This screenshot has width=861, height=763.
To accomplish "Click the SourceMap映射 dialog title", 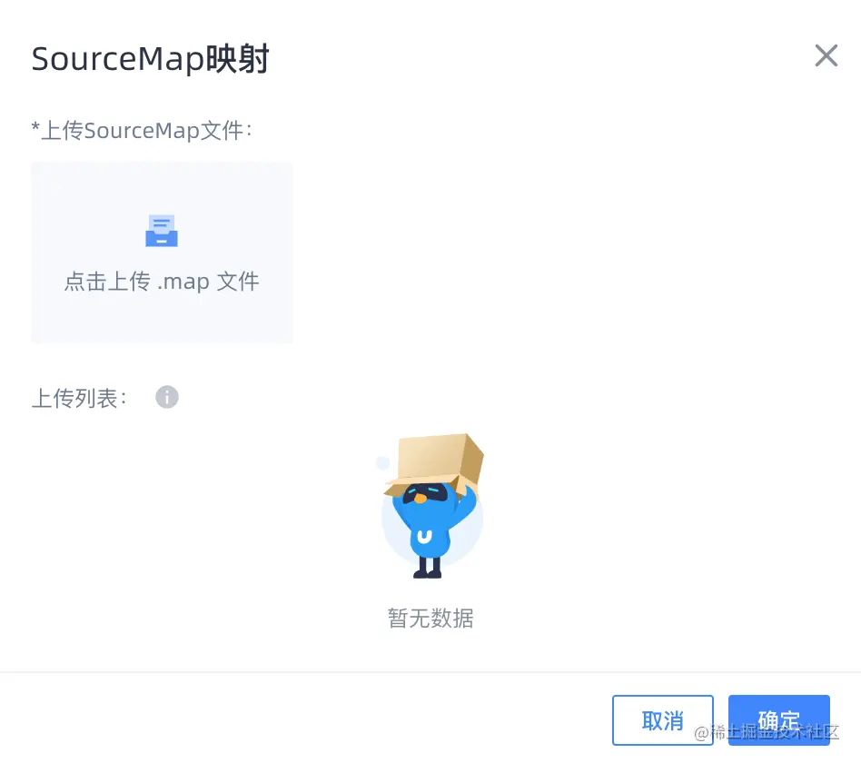I will coord(151,58).
